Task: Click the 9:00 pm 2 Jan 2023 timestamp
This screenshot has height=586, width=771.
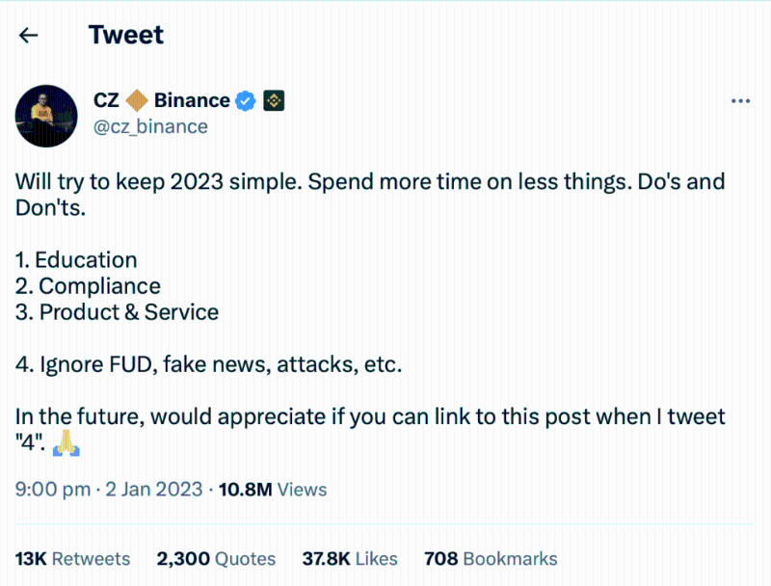Action: pyautogui.click(x=109, y=490)
